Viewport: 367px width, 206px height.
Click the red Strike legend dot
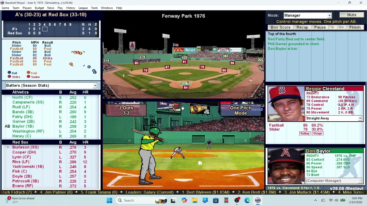coord(9,77)
